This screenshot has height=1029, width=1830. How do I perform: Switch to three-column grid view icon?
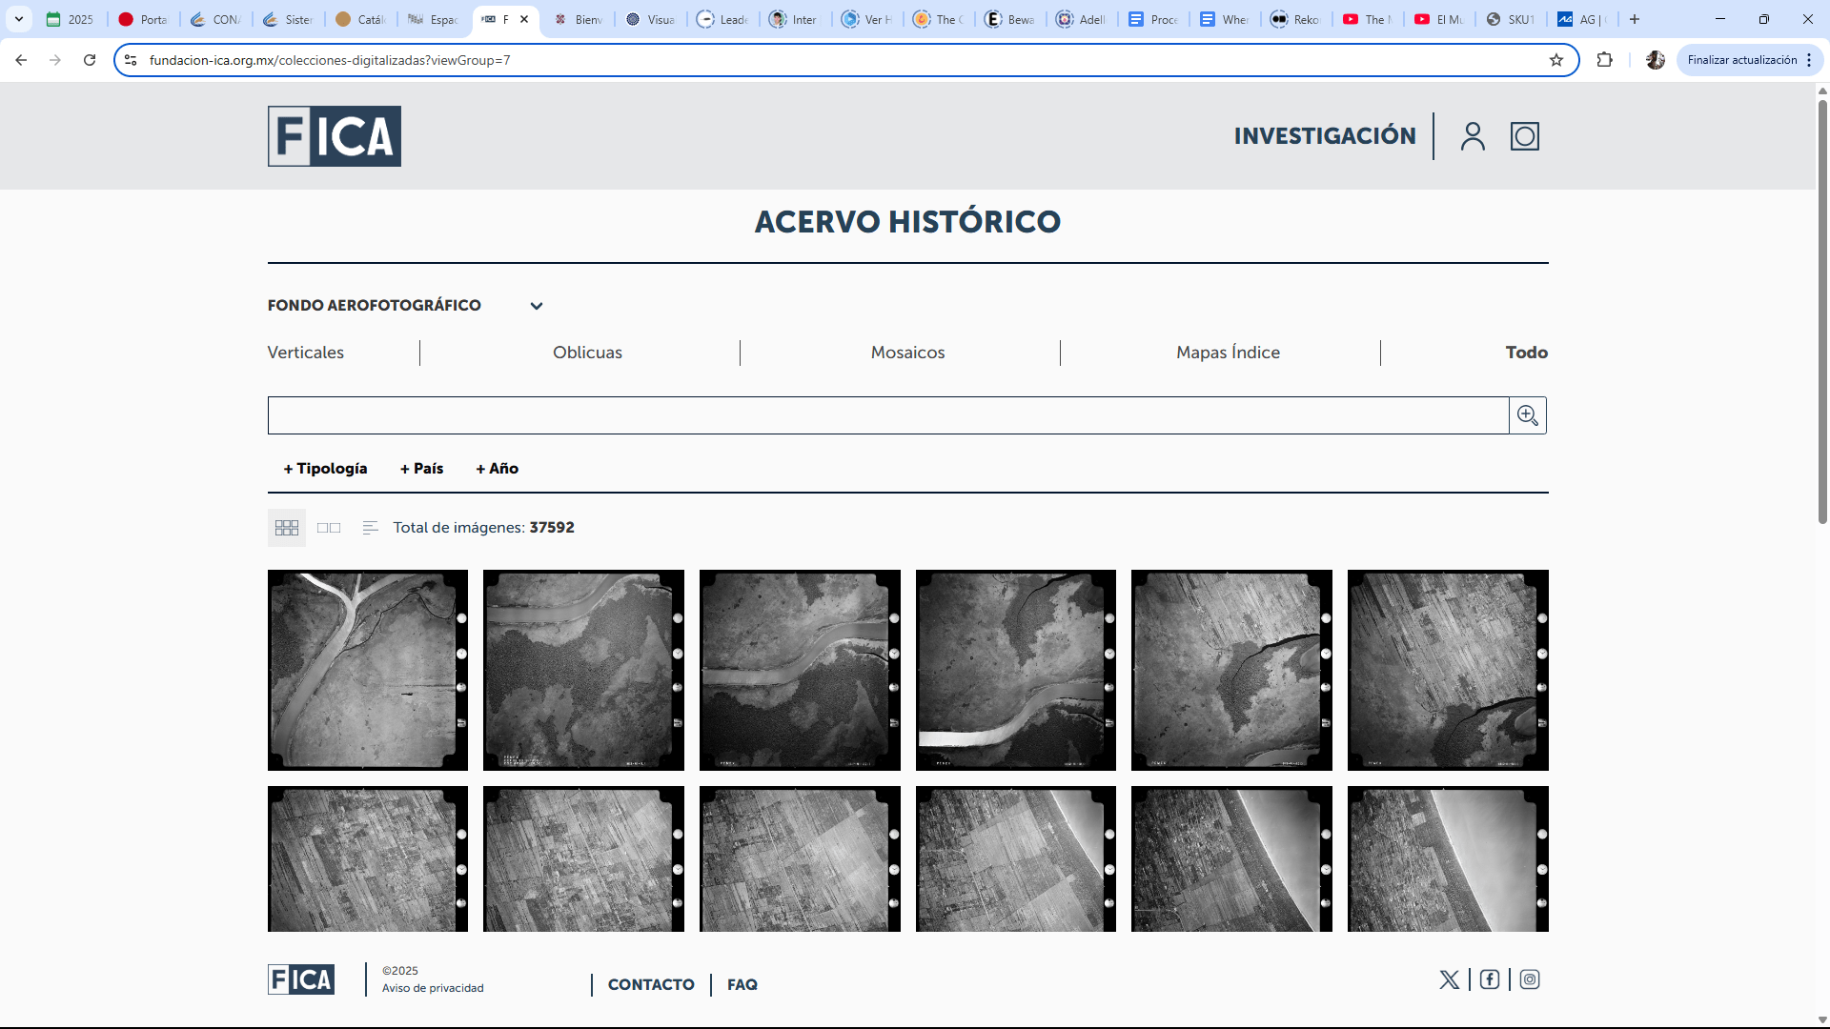(x=286, y=528)
